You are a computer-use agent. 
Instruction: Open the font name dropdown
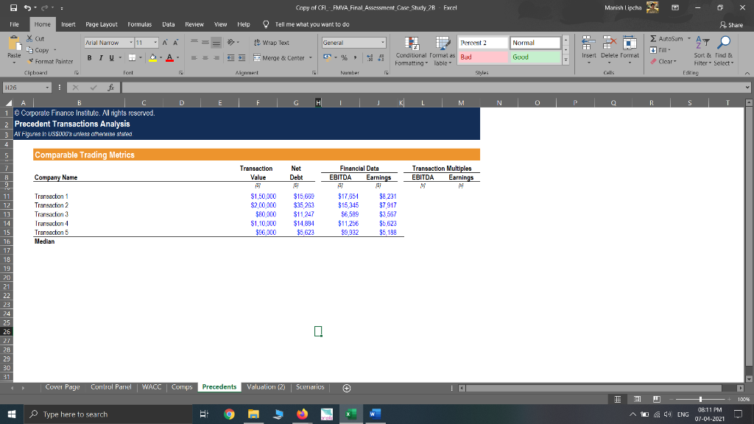[x=131, y=43]
